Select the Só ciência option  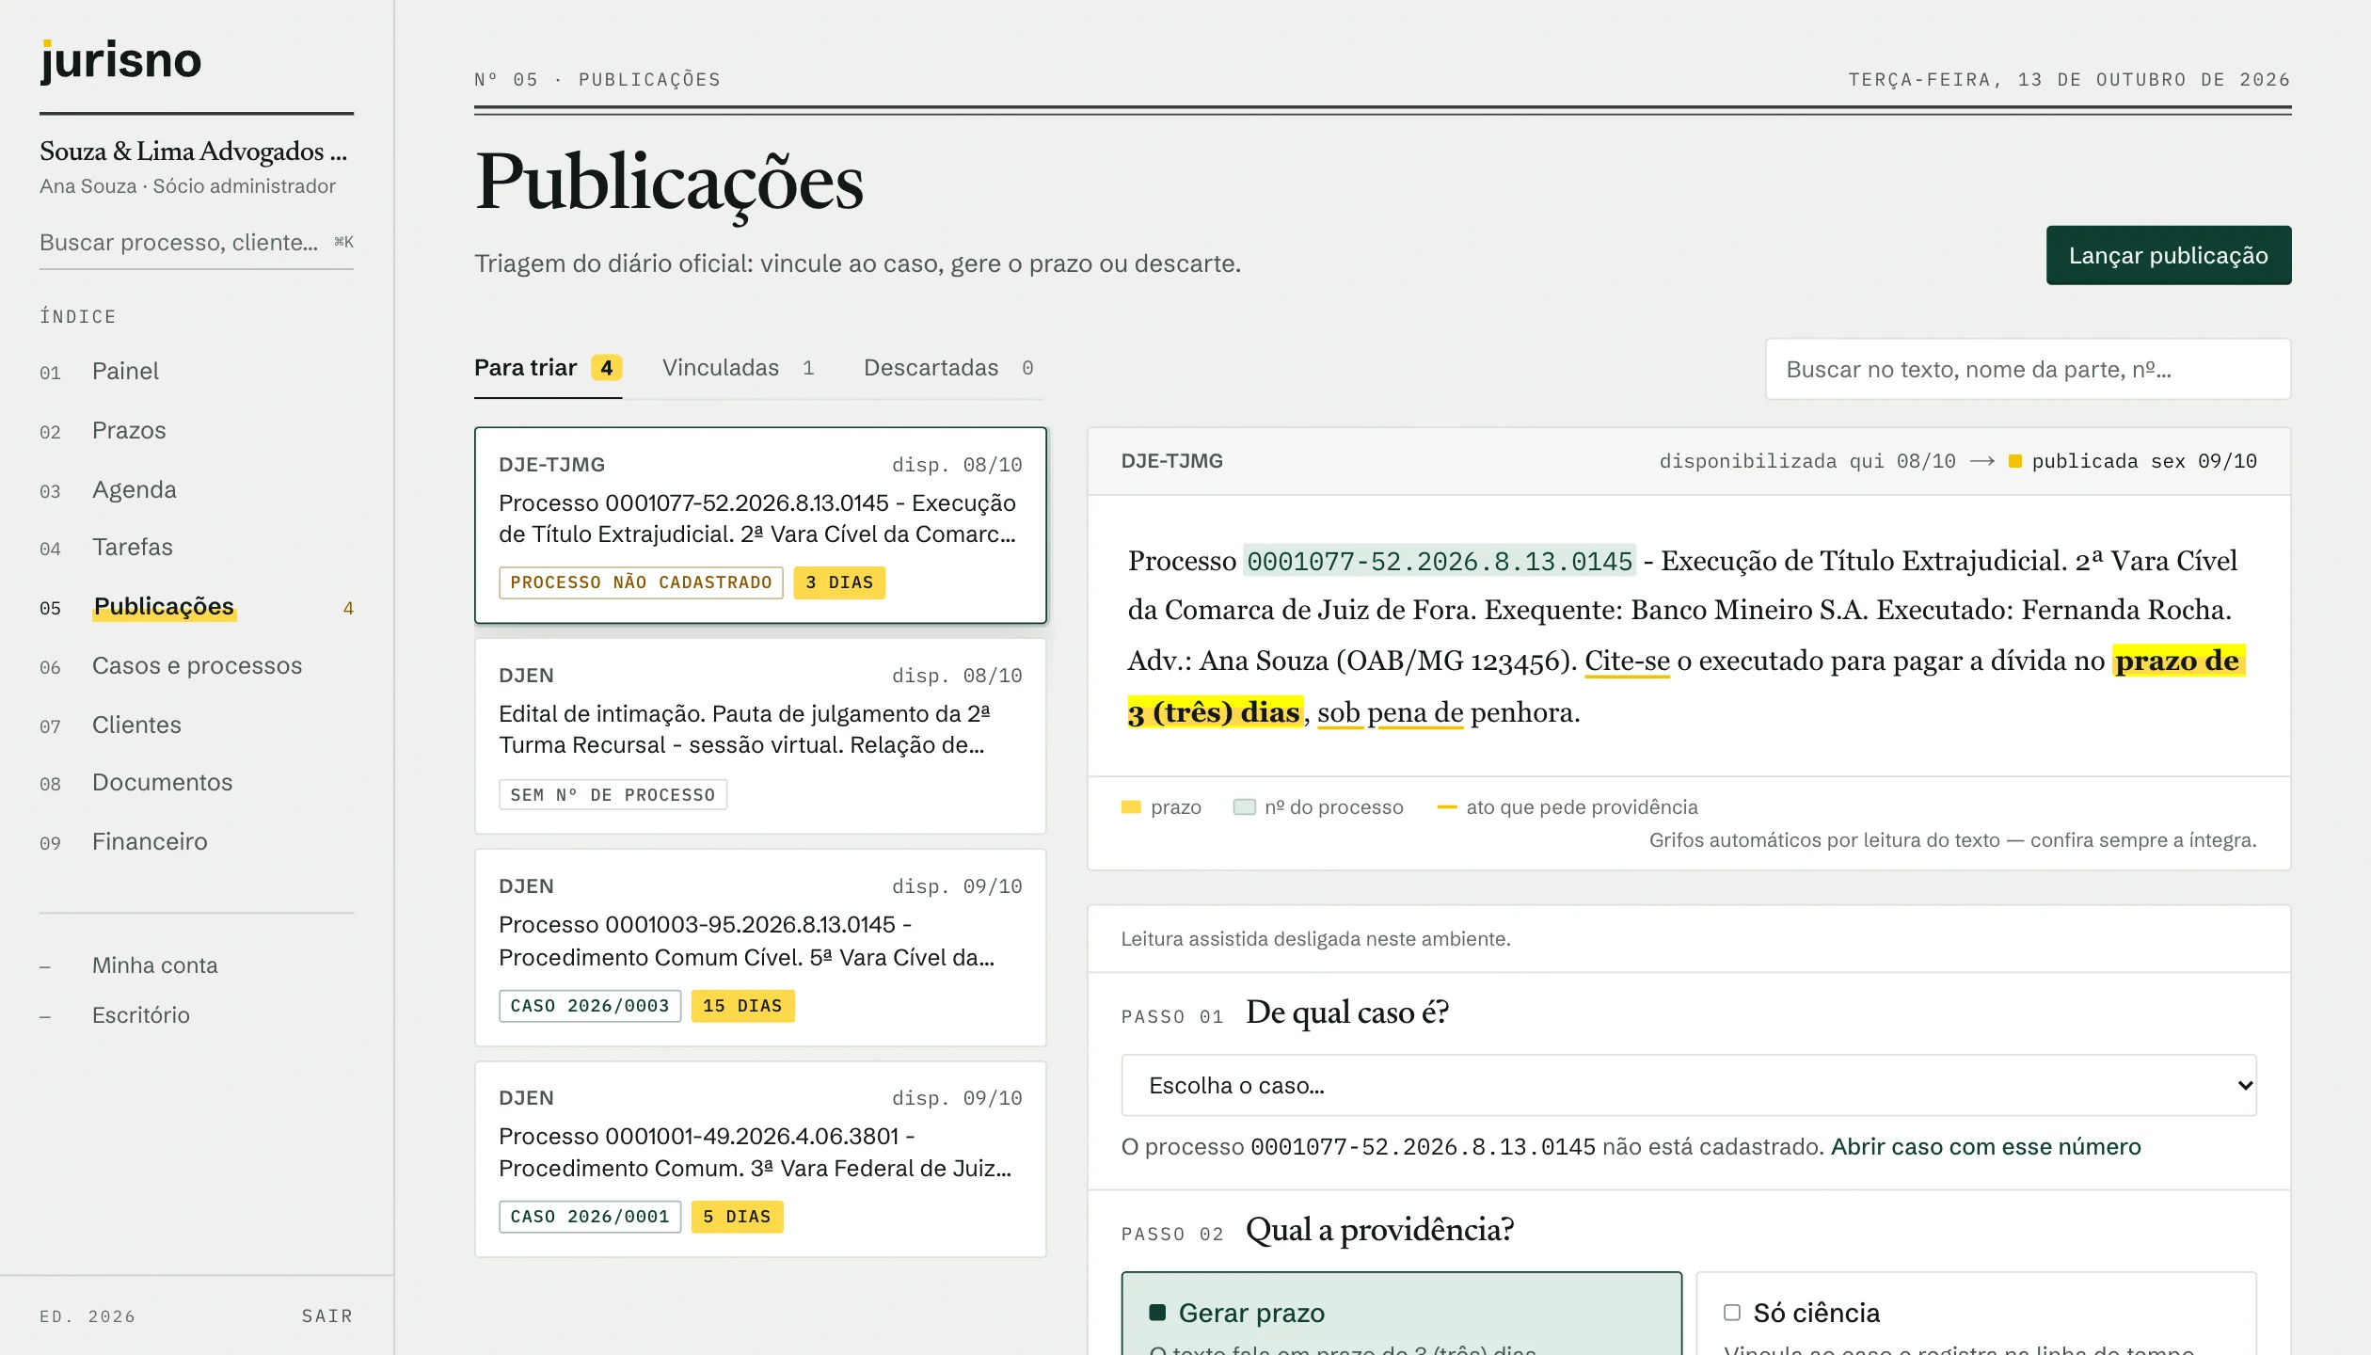click(1976, 1314)
